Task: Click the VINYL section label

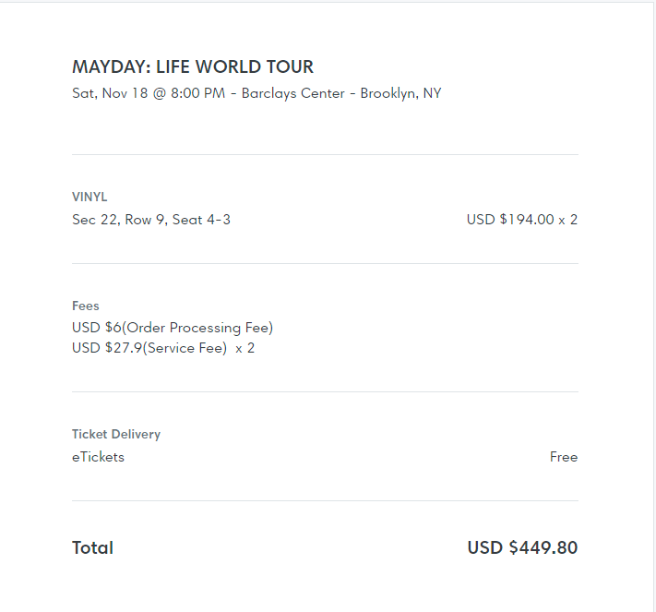Action: (89, 197)
